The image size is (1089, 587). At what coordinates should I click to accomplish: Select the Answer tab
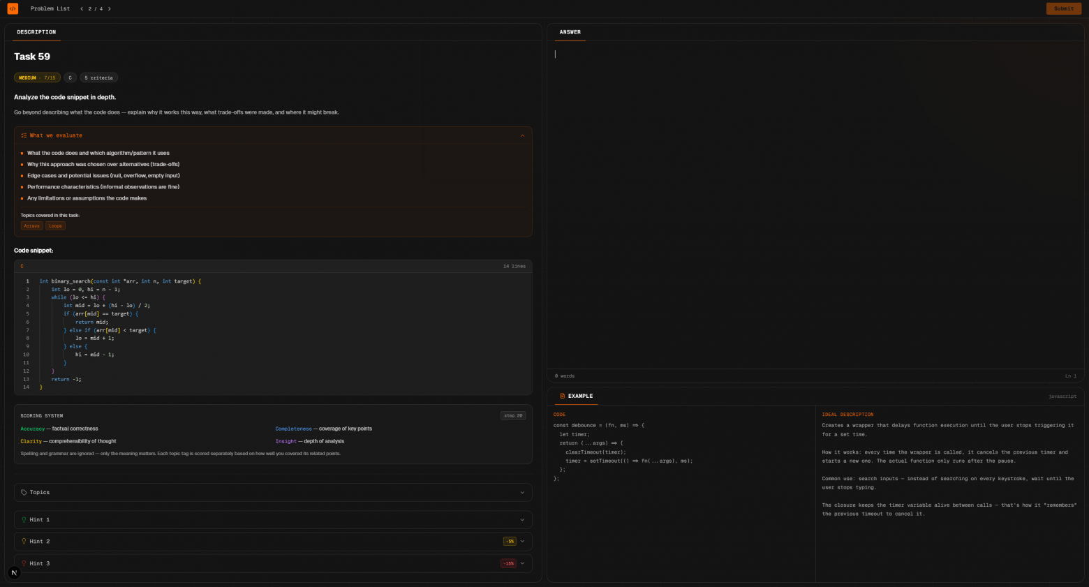(x=570, y=32)
